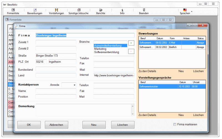Sort Bewerbungen by Form column header
Image resolution: width=222 pixels, height=139 pixels.
point(175,38)
